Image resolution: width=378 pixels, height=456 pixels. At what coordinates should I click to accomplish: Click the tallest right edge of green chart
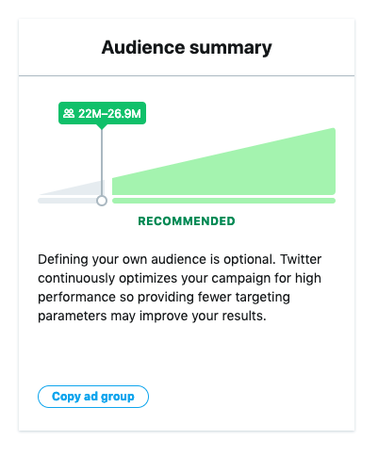click(333, 162)
